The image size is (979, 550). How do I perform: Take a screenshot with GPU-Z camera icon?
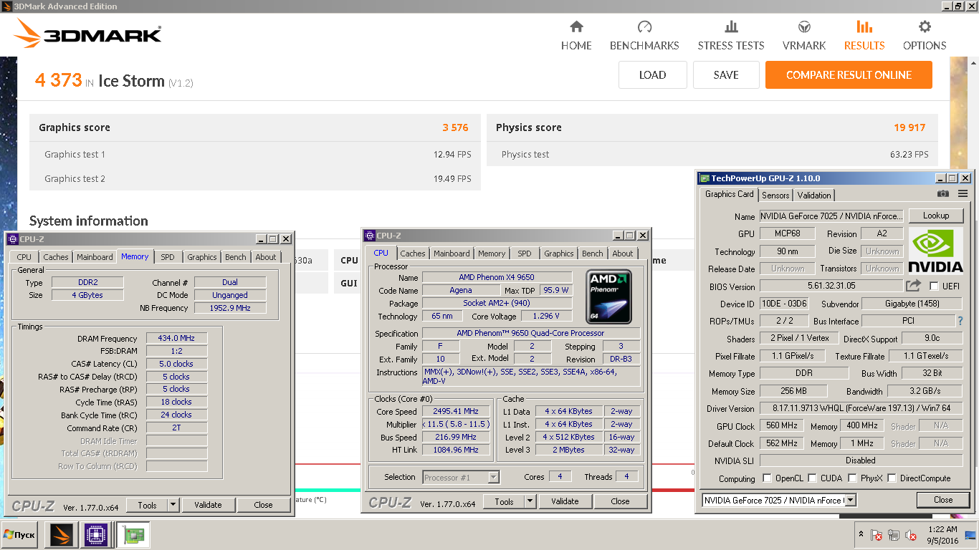[943, 194]
